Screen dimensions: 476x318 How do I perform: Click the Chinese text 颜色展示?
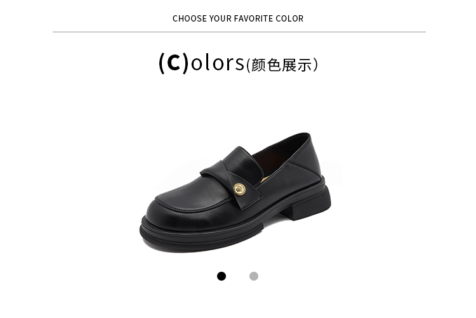pos(282,65)
